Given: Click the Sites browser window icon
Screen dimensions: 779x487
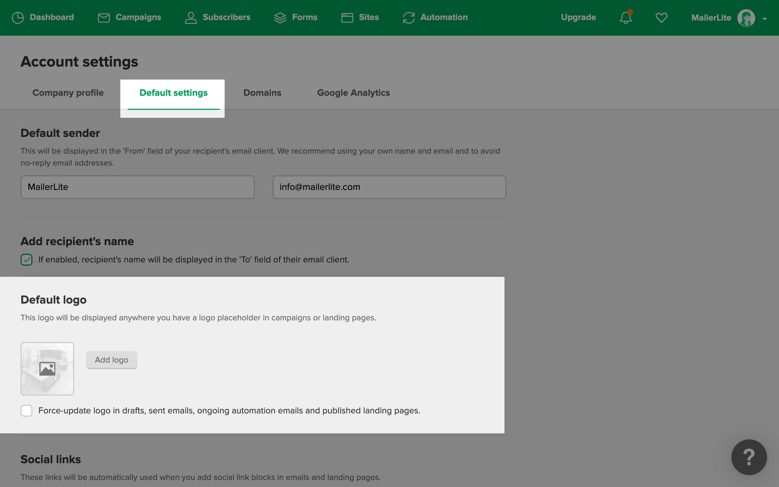Looking at the screenshot, I should tap(347, 18).
